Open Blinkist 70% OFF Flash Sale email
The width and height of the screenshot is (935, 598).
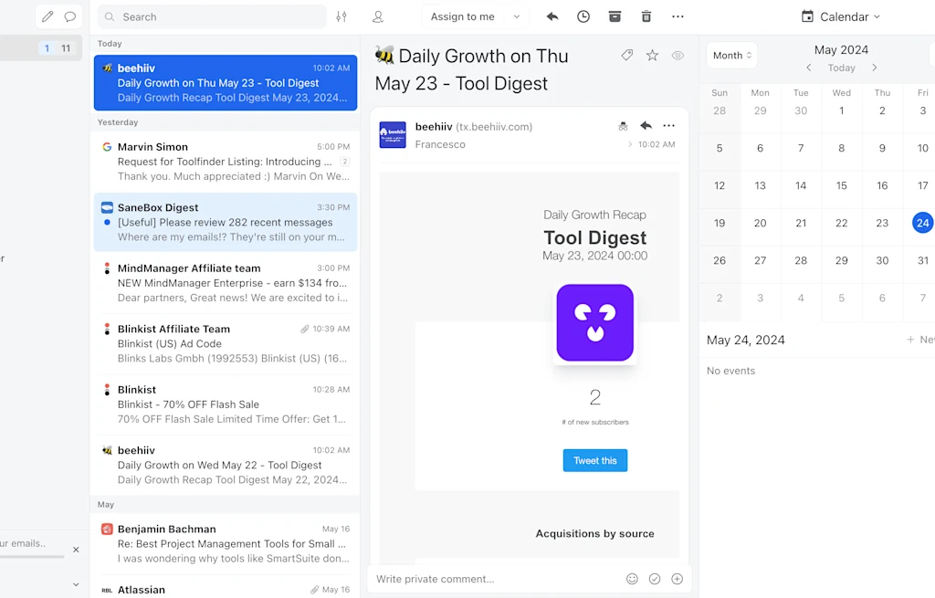[x=226, y=404]
